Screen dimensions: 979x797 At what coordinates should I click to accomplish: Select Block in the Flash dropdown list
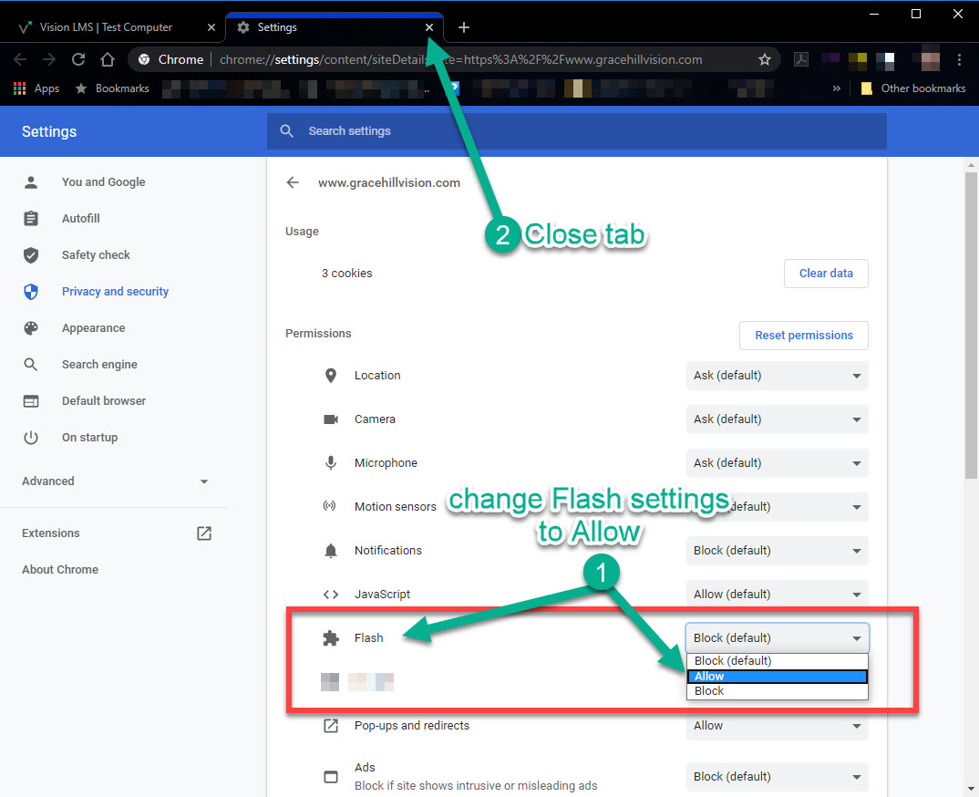click(x=777, y=691)
